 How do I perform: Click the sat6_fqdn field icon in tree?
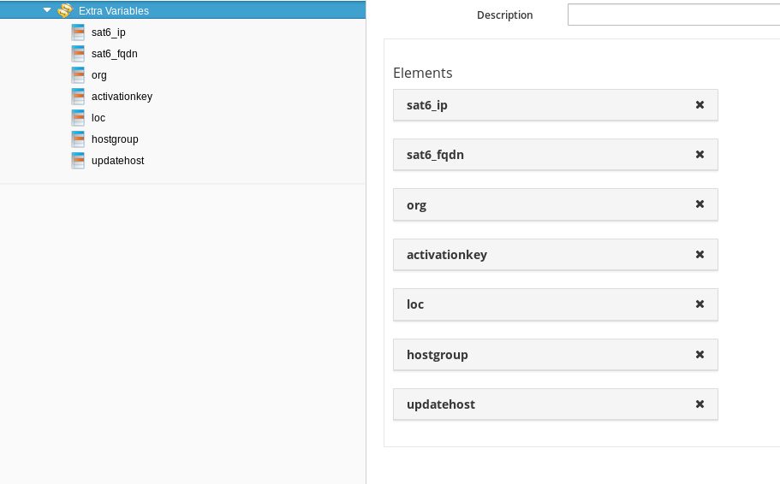click(78, 54)
